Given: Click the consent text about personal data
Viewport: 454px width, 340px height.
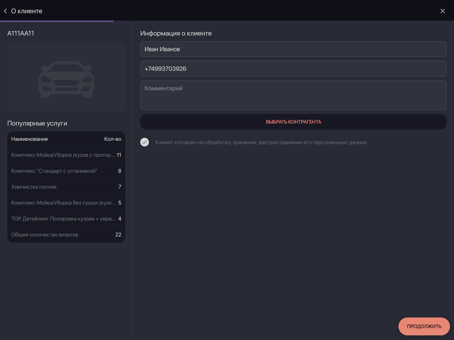Looking at the screenshot, I should tap(261, 142).
